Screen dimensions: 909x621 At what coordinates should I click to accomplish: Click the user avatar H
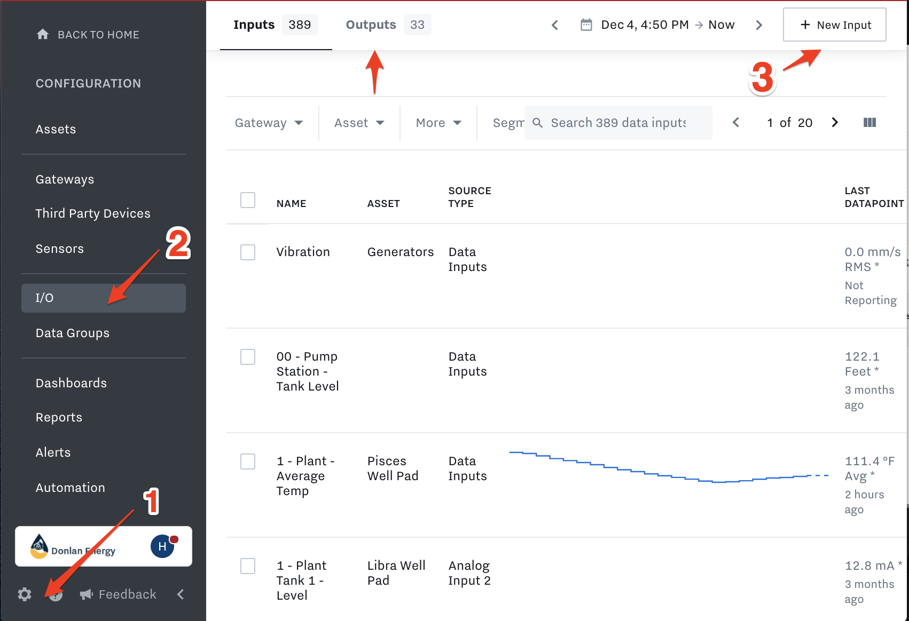(162, 546)
